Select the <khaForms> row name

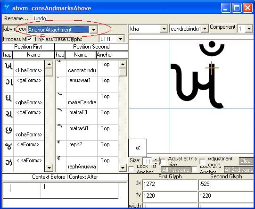click(29, 70)
